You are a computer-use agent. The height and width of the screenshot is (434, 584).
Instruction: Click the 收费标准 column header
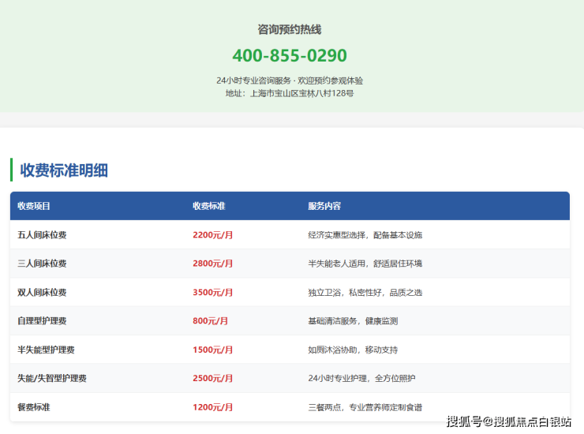click(x=209, y=206)
